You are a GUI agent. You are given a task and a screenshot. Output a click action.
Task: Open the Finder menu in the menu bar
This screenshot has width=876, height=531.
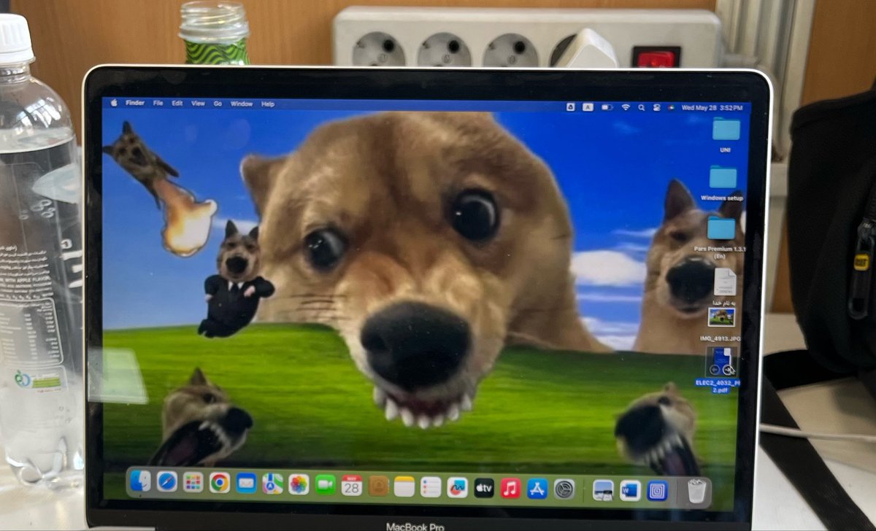(x=135, y=103)
